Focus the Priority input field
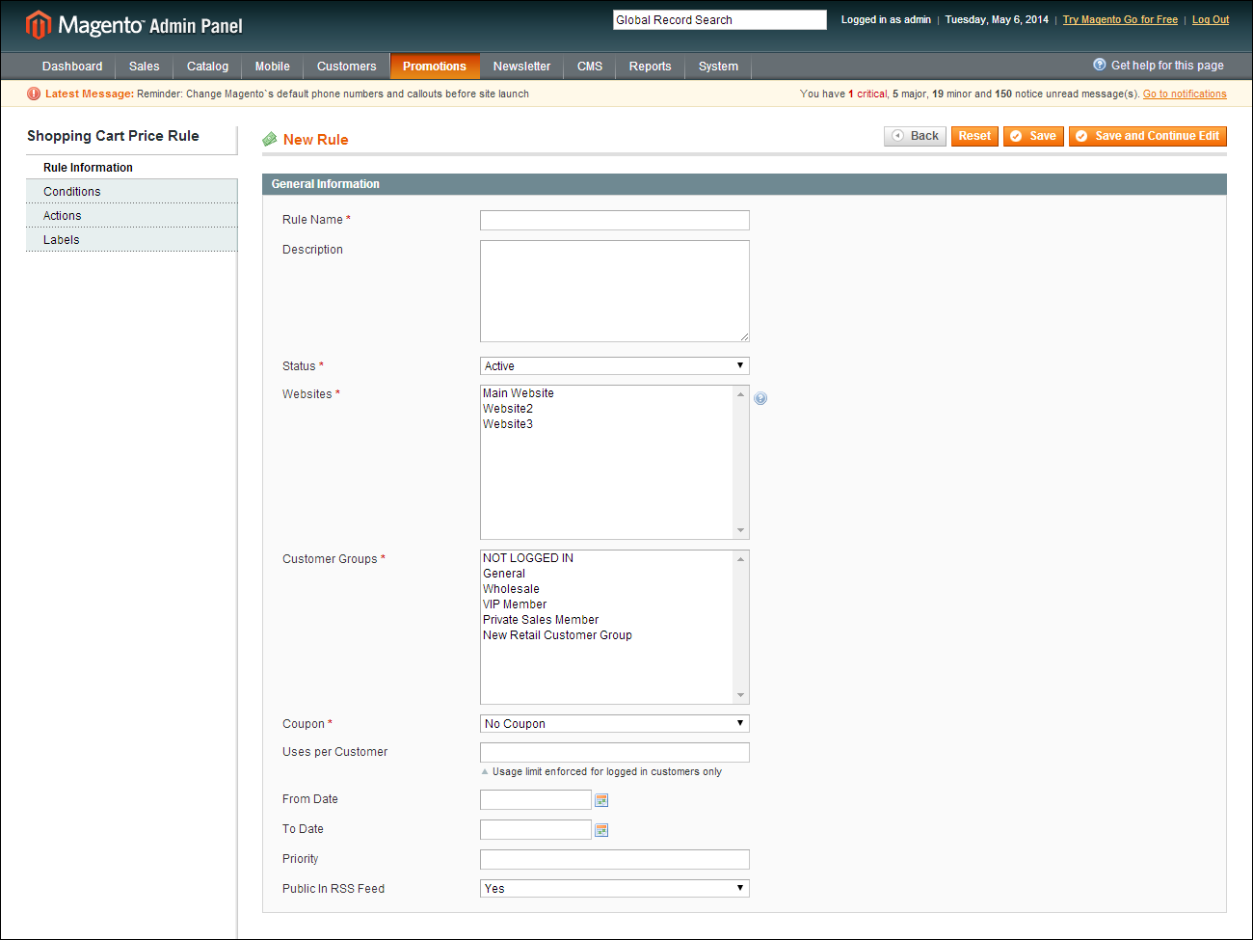The height and width of the screenshot is (940, 1253). [615, 859]
